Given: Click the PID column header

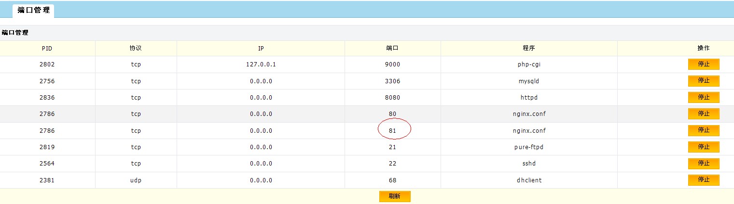Looking at the screenshot, I should (x=47, y=48).
